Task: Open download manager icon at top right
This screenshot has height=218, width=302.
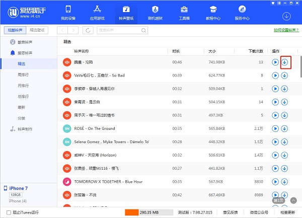Action: (286, 16)
